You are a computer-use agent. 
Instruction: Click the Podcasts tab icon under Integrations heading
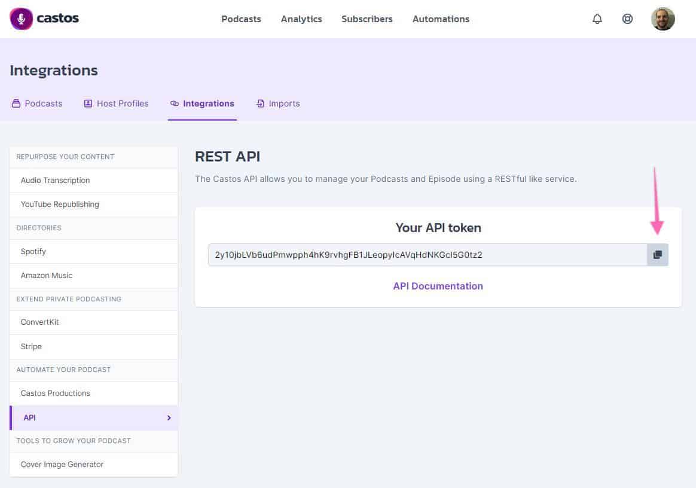tap(16, 103)
